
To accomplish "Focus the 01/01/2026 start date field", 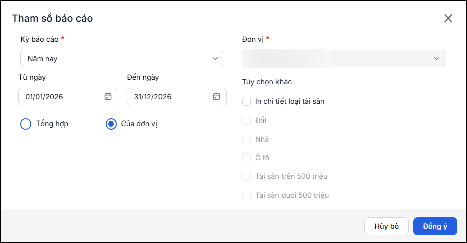I will pos(68,97).
